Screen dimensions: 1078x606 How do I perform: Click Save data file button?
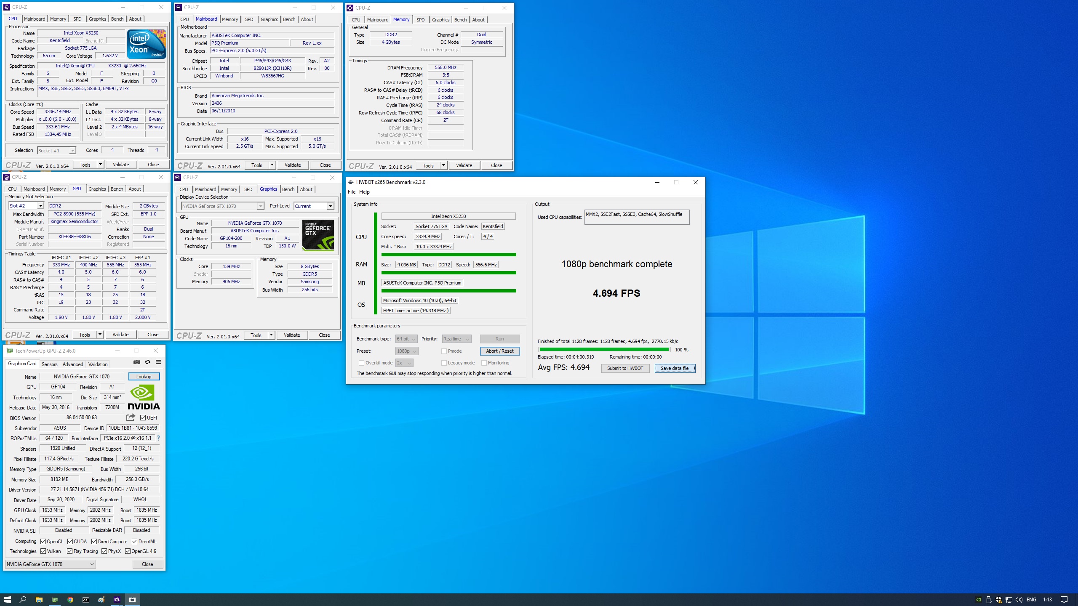click(x=675, y=368)
